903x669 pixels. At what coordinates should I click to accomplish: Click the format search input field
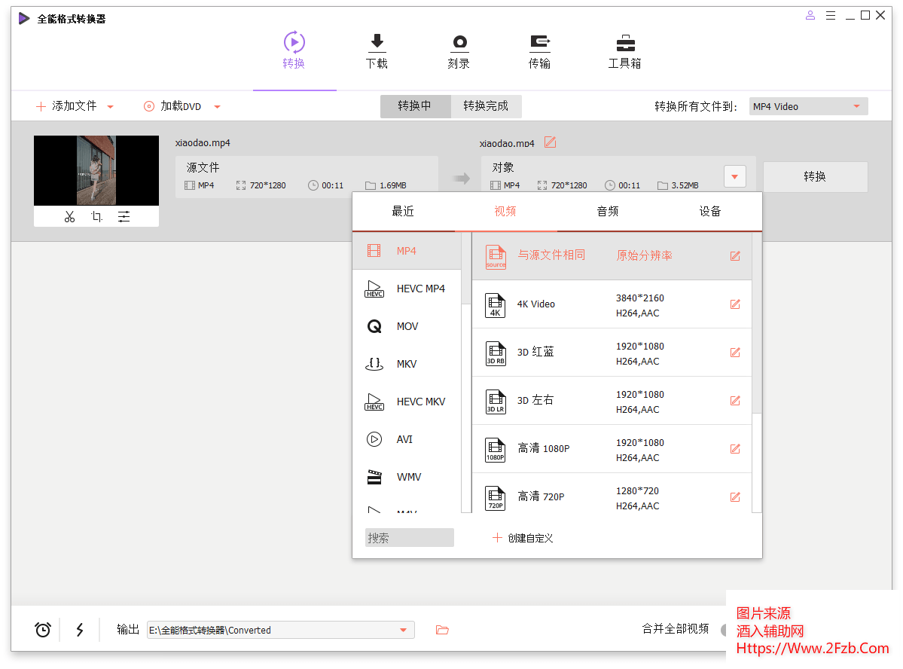click(x=410, y=538)
